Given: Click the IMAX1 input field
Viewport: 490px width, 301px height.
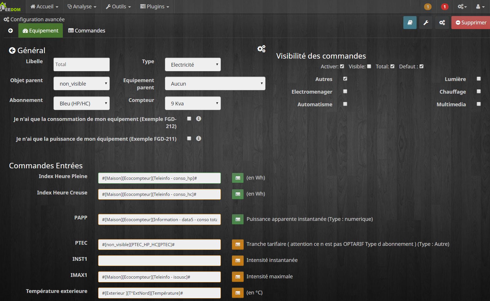Looking at the screenshot, I should [x=159, y=277].
